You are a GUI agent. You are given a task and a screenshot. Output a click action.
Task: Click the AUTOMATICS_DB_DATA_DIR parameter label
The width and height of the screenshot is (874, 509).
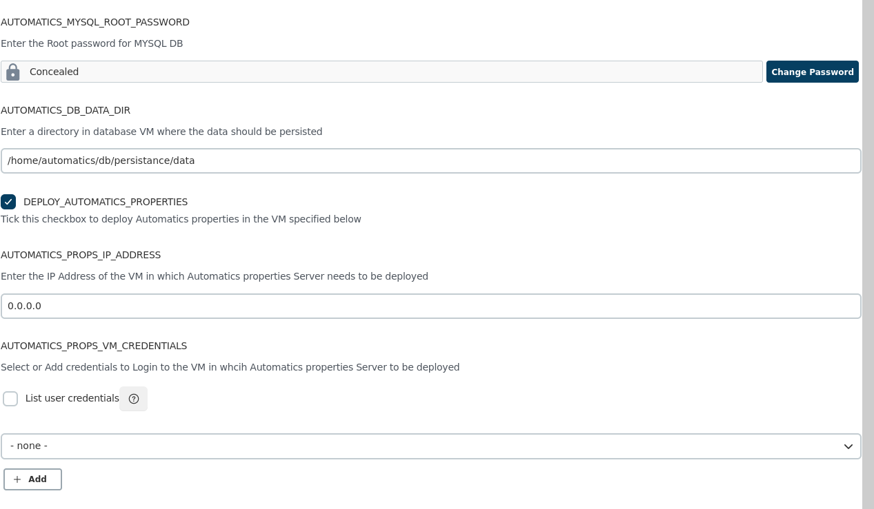(66, 110)
